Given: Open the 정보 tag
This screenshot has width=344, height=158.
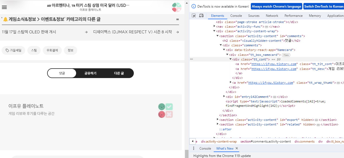Looking at the screenshot, I should (70, 50).
